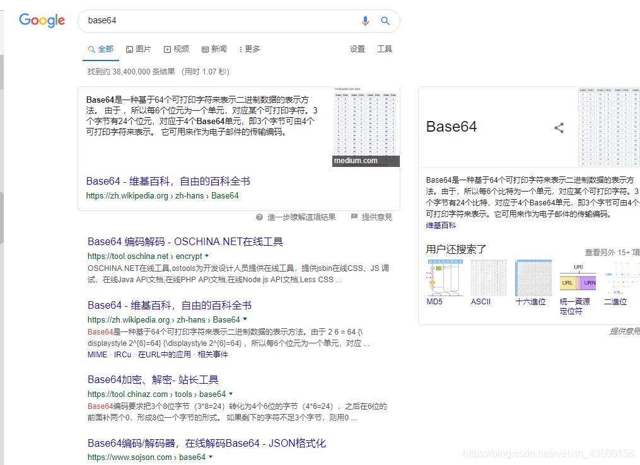Viewport: 640px width, 465px height.
Task: Open MD5 related search thumbnail
Action: click(445, 278)
